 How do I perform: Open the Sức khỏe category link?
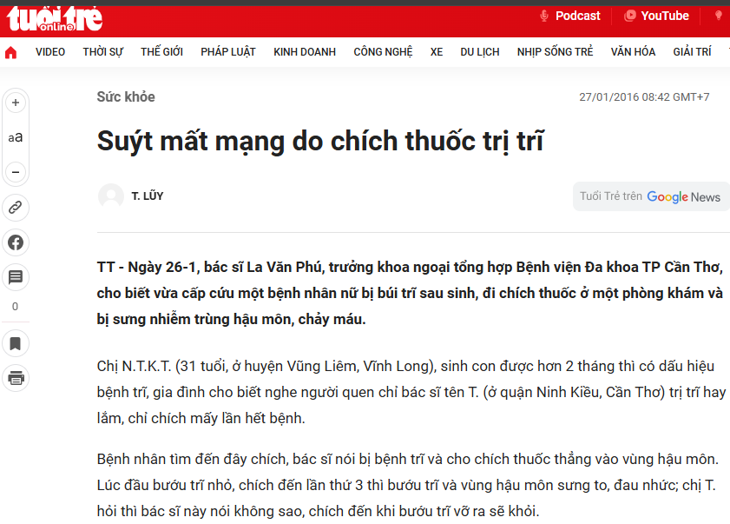(126, 96)
